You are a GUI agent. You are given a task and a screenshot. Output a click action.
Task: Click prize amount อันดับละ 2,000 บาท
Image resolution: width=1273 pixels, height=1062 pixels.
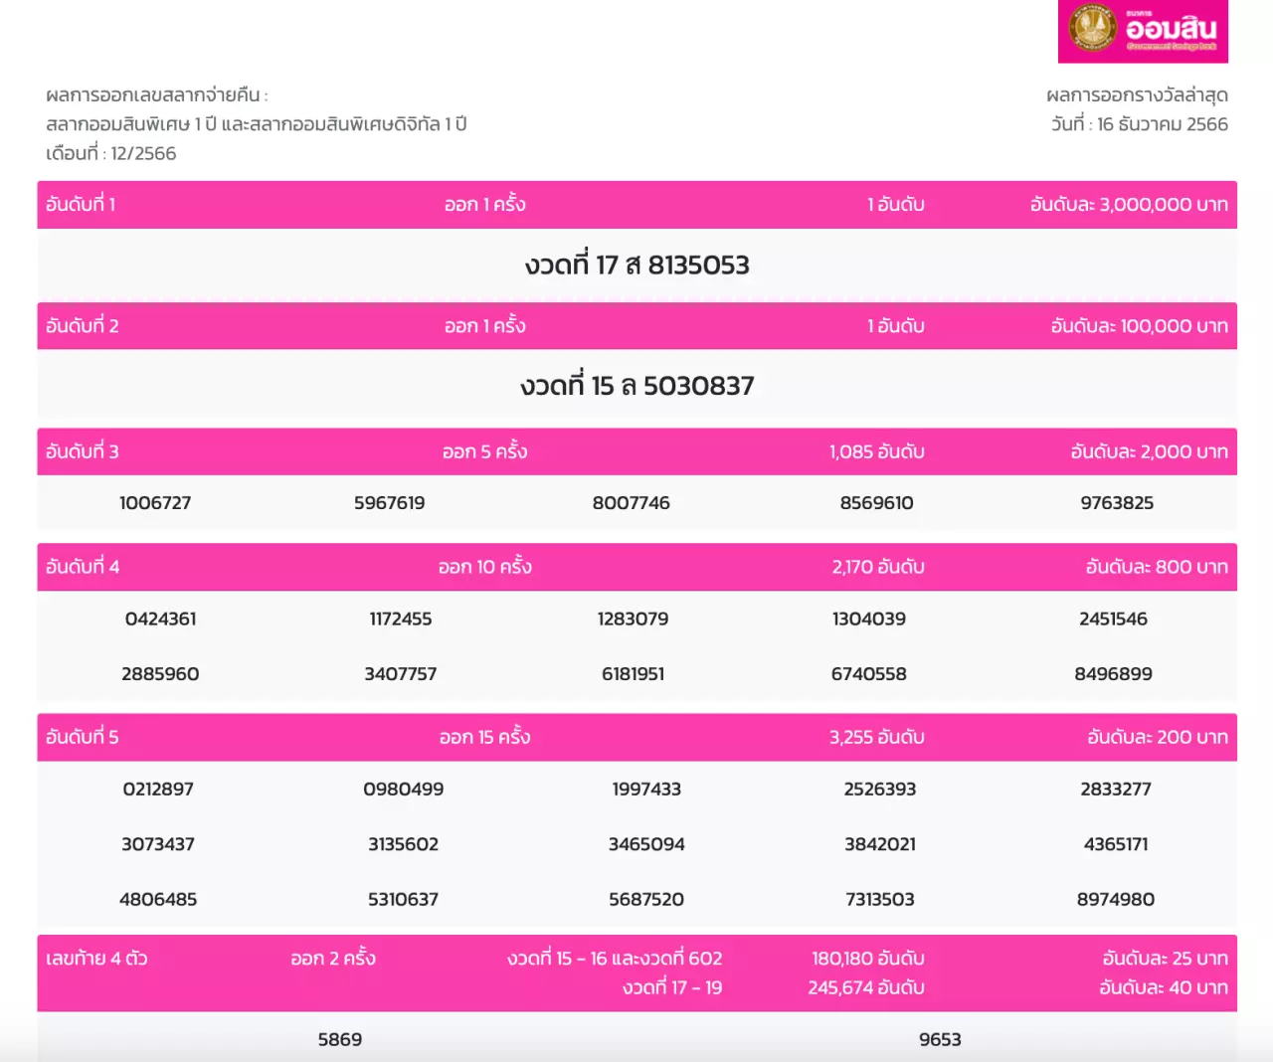pos(1150,451)
